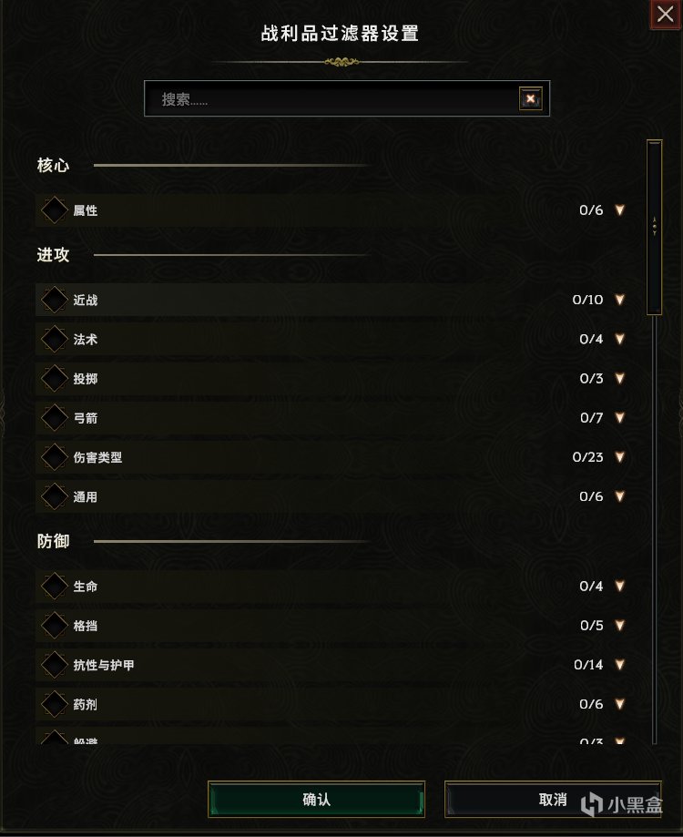Toggle the 格挡 diamond checkbox
The image size is (683, 837).
point(55,626)
